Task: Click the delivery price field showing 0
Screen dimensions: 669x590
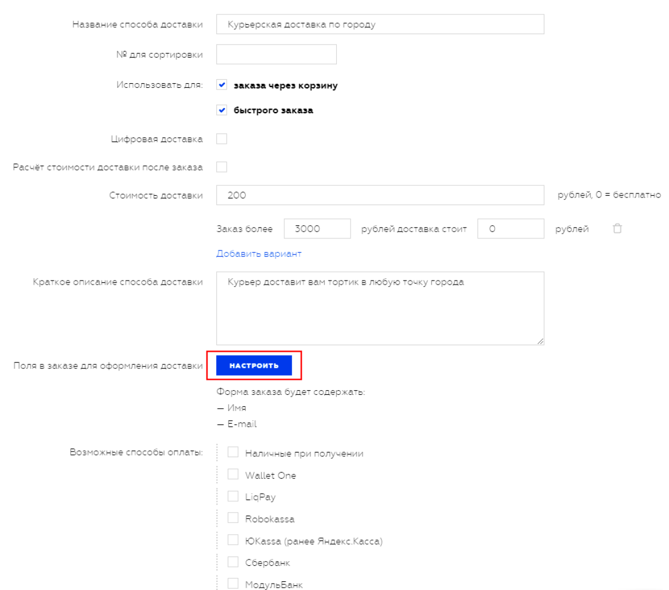Action: tap(511, 229)
